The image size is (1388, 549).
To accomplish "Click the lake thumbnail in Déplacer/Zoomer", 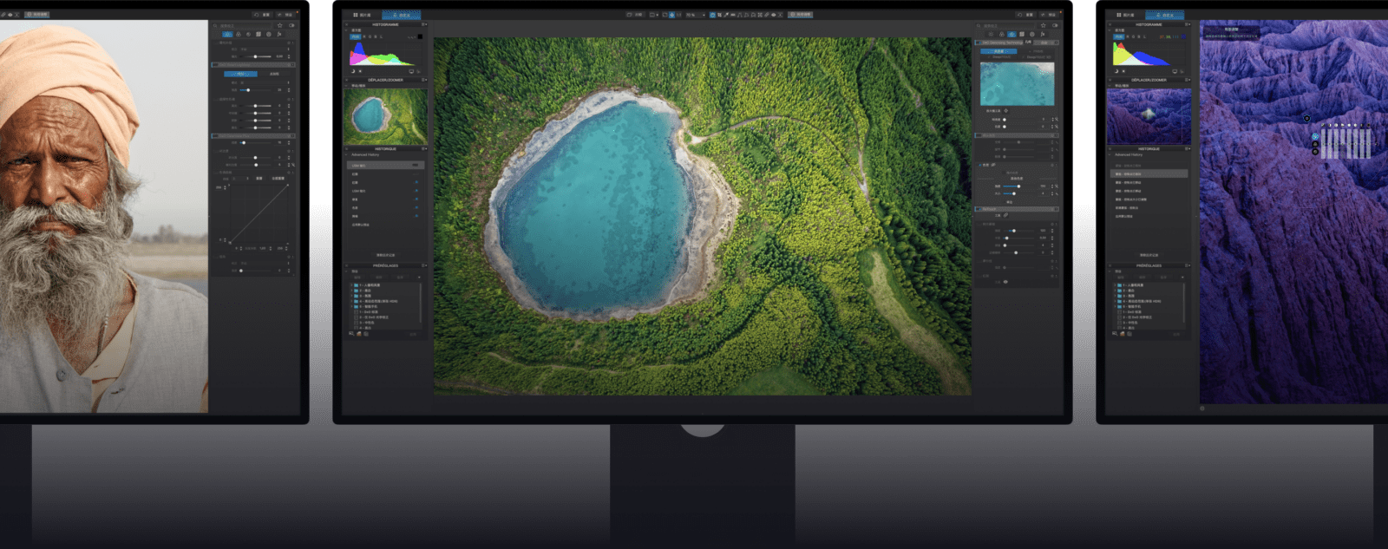I will (385, 117).
